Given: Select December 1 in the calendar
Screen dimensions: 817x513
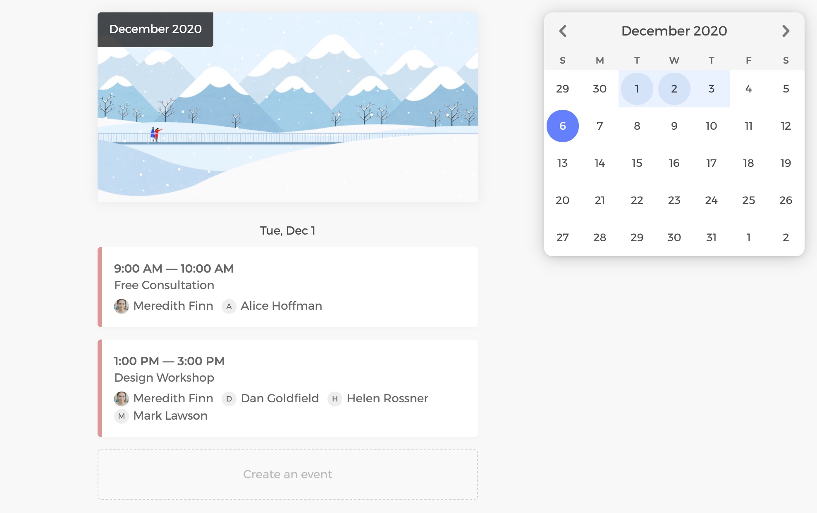Looking at the screenshot, I should pyautogui.click(x=637, y=89).
